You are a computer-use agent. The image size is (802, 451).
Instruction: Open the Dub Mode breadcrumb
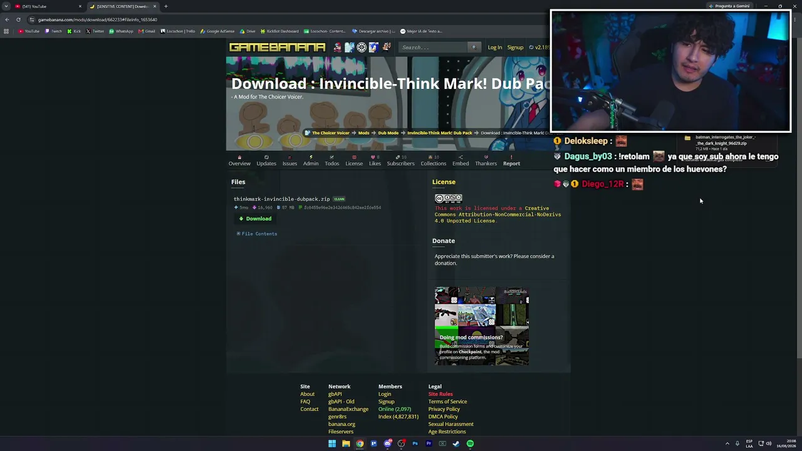(388, 133)
